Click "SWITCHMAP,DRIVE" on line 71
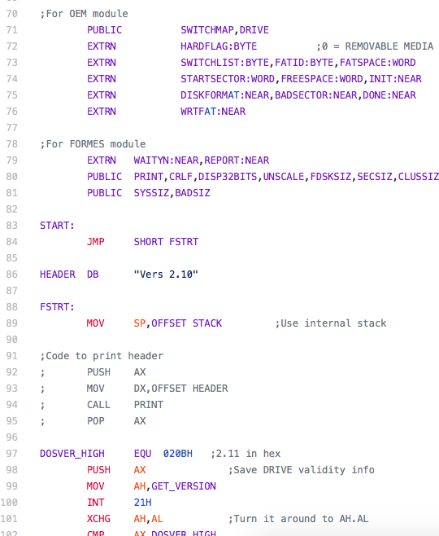 pos(224,30)
